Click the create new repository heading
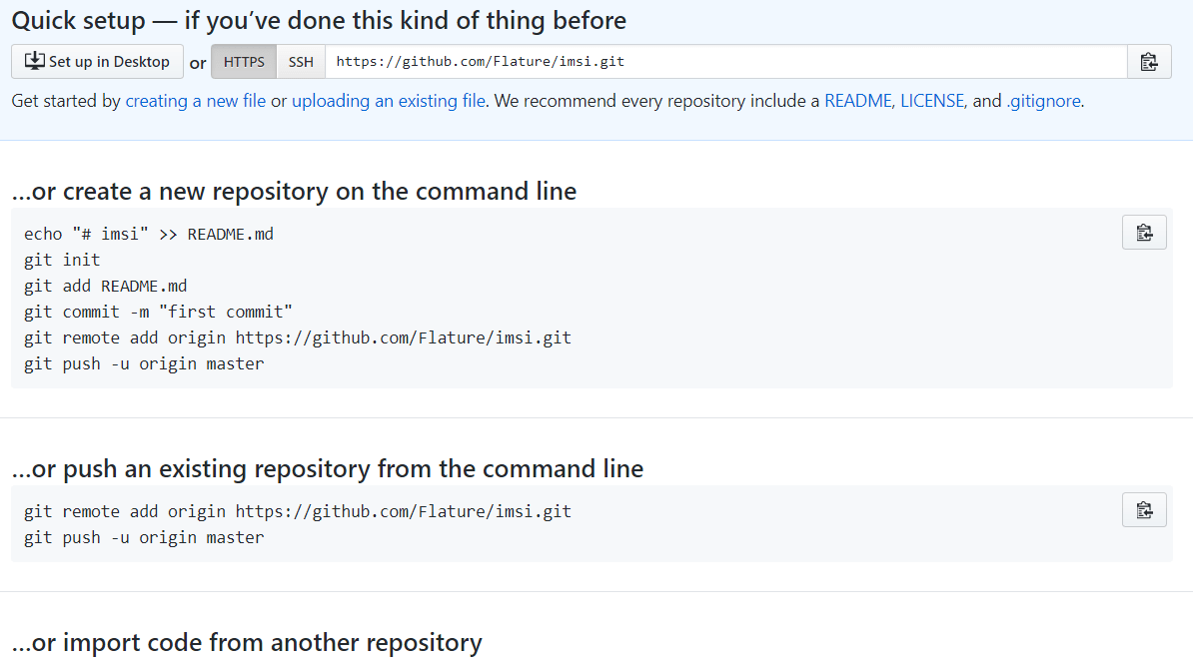This screenshot has width=1193, height=664. pos(296,191)
